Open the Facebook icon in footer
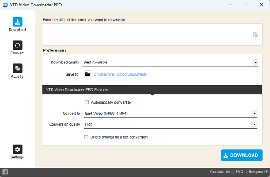 5,172
